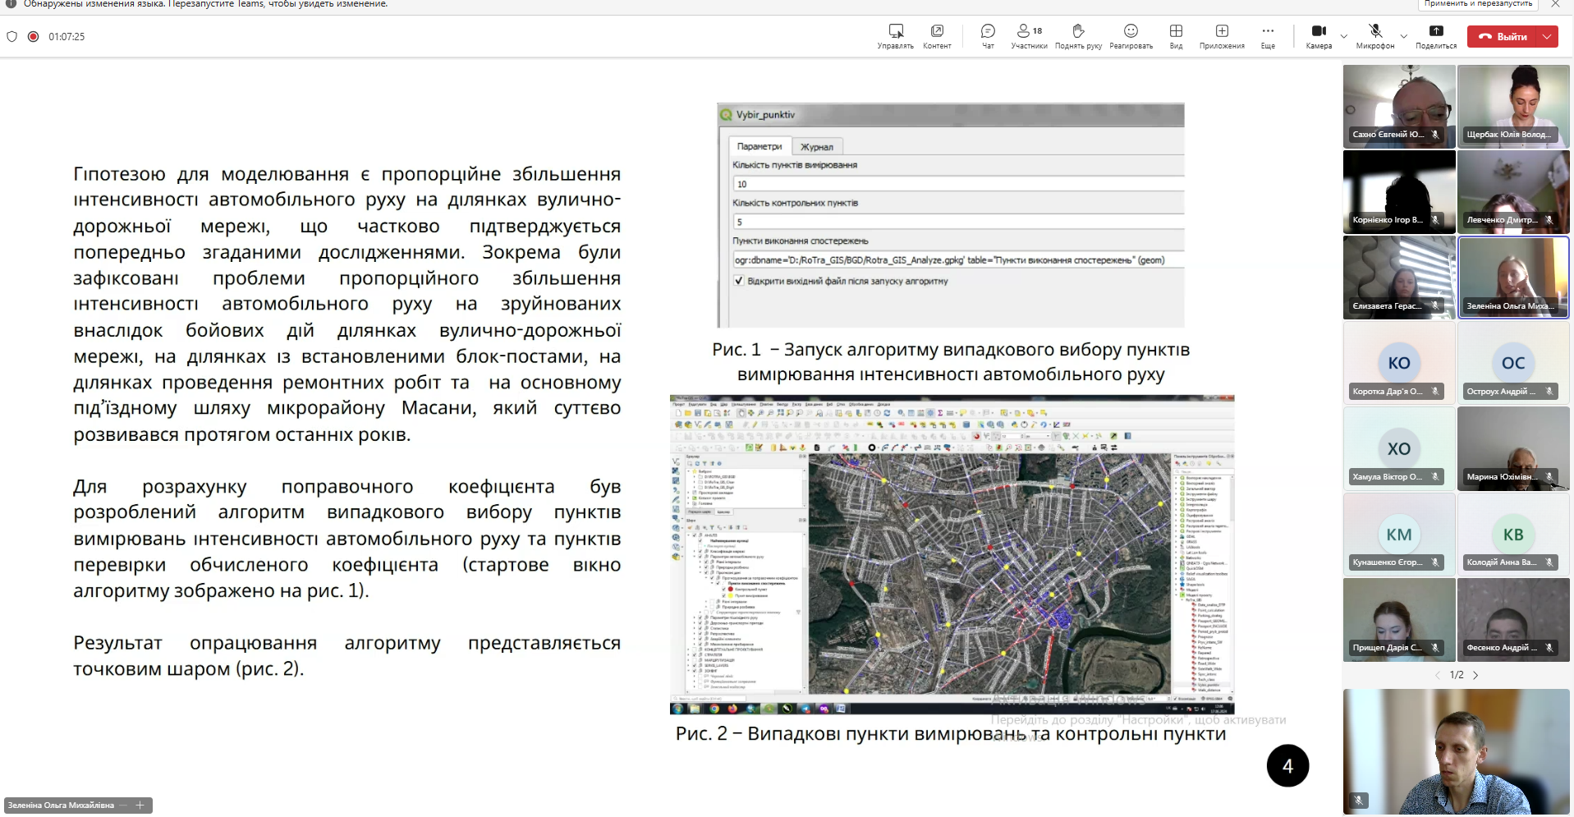Expand the microphone options arrow beside Микрофон

[x=1403, y=36]
